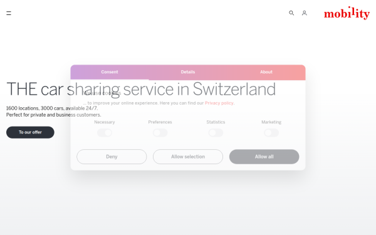Click the Allow all button
Viewport: 376px width, 235px height.
tap(264, 157)
